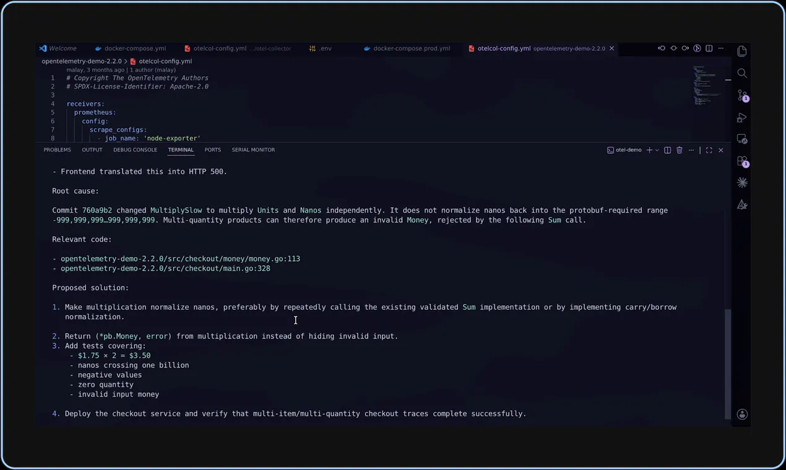Viewport: 786px width, 470px height.
Task: Open the starburst Claude icon in activity bar
Action: [x=742, y=182]
